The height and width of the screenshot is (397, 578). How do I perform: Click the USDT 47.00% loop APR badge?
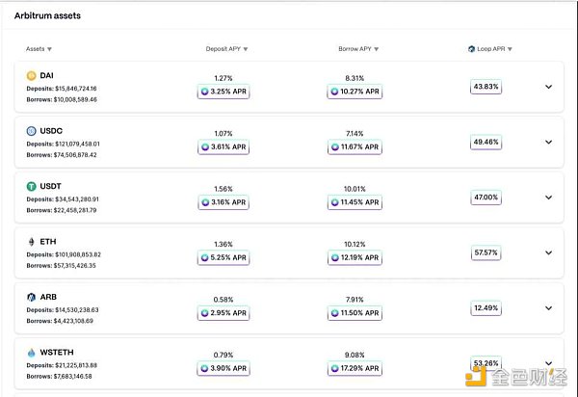pos(485,197)
